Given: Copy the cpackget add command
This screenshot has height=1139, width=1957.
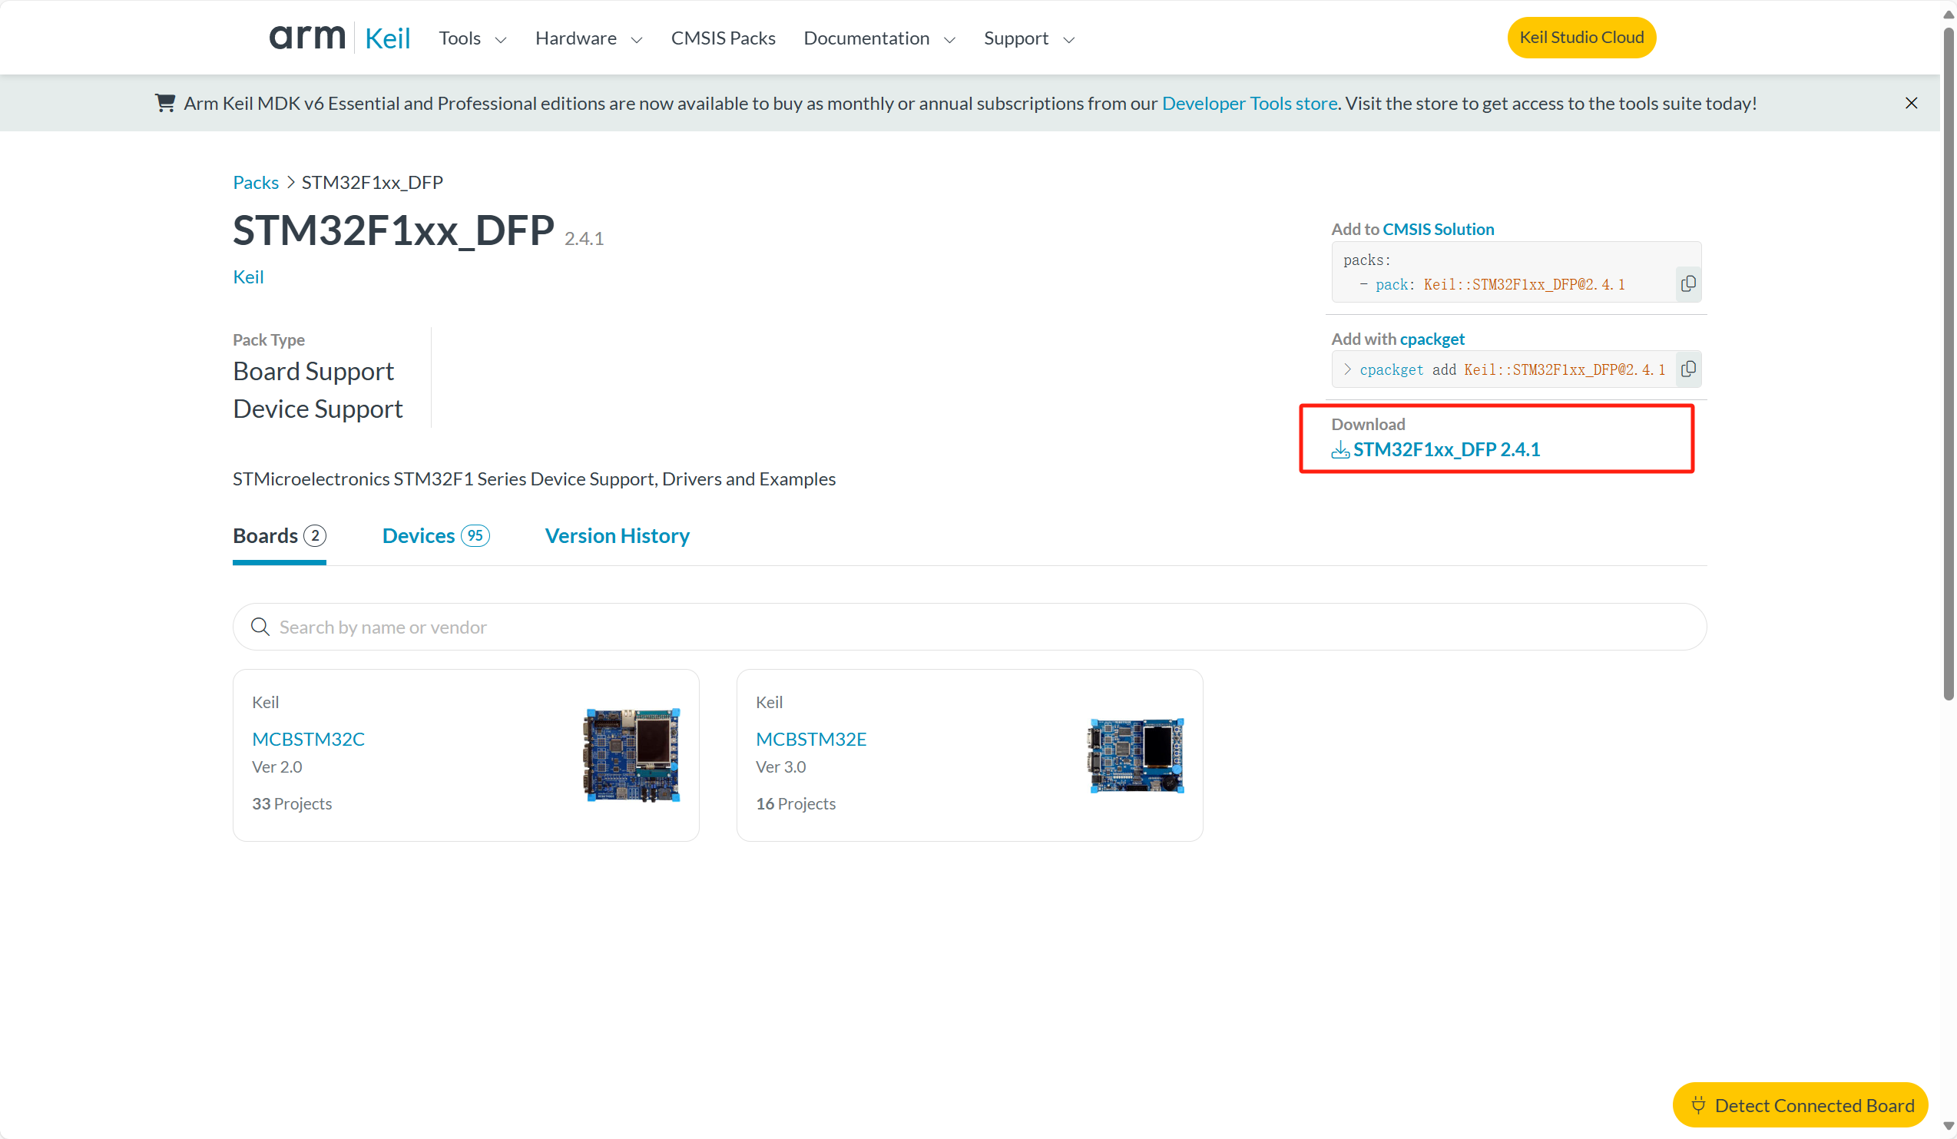Looking at the screenshot, I should [x=1687, y=369].
